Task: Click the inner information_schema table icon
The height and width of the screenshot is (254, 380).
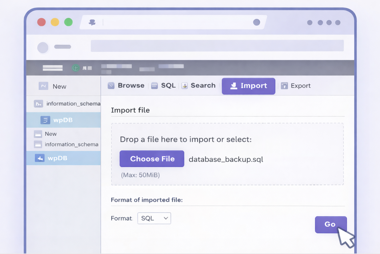Action: (38, 144)
